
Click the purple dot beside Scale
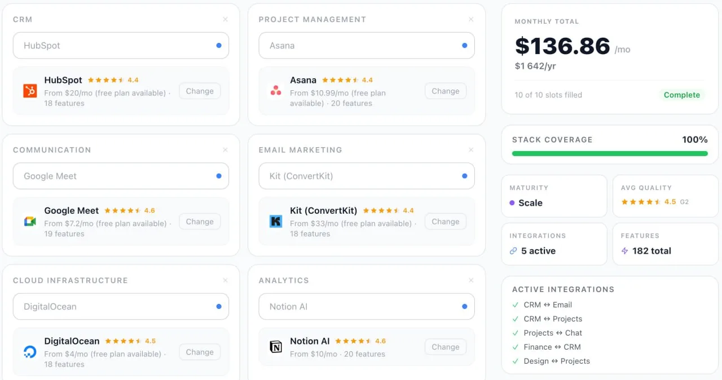click(512, 203)
